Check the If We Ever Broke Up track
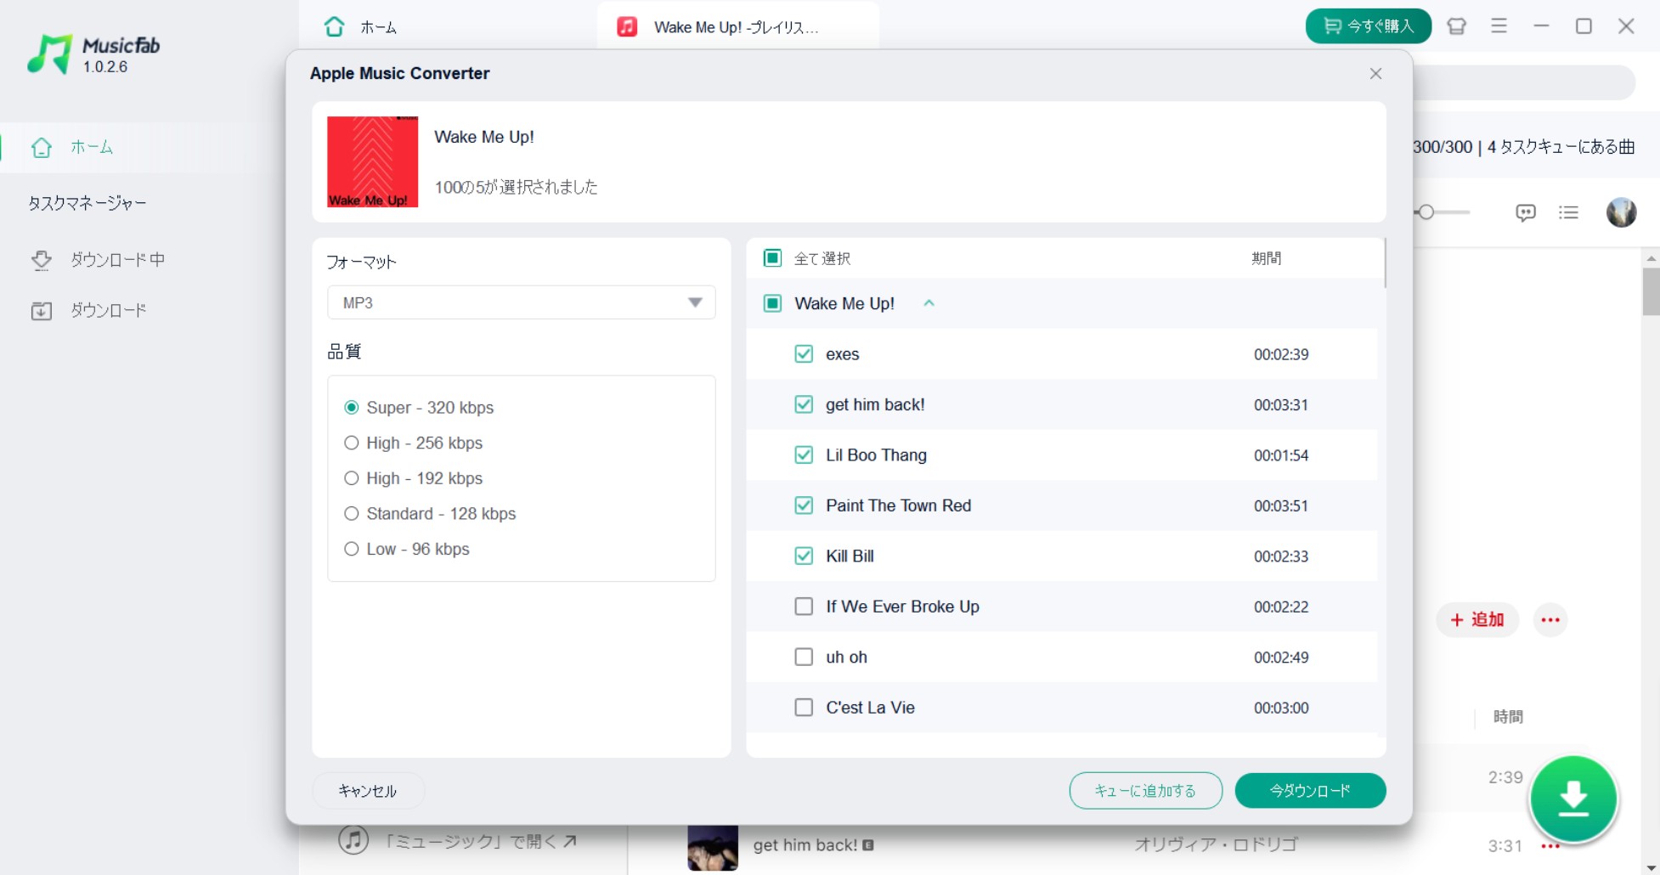Viewport: 1660px width, 875px height. coord(804,607)
